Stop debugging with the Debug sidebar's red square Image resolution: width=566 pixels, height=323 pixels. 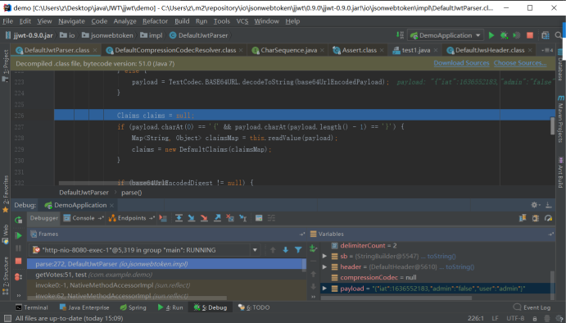point(18,261)
